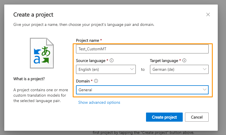Close the Create a project dialog
The width and height of the screenshot is (226, 135).
click(208, 14)
